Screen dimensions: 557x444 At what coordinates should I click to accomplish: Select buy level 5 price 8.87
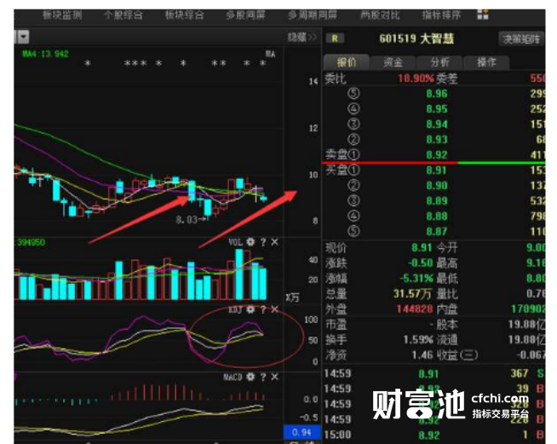(437, 232)
